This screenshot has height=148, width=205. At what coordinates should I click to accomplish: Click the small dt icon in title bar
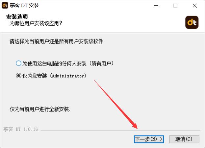click(5, 5)
